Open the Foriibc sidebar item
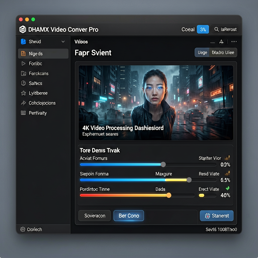 (43, 63)
